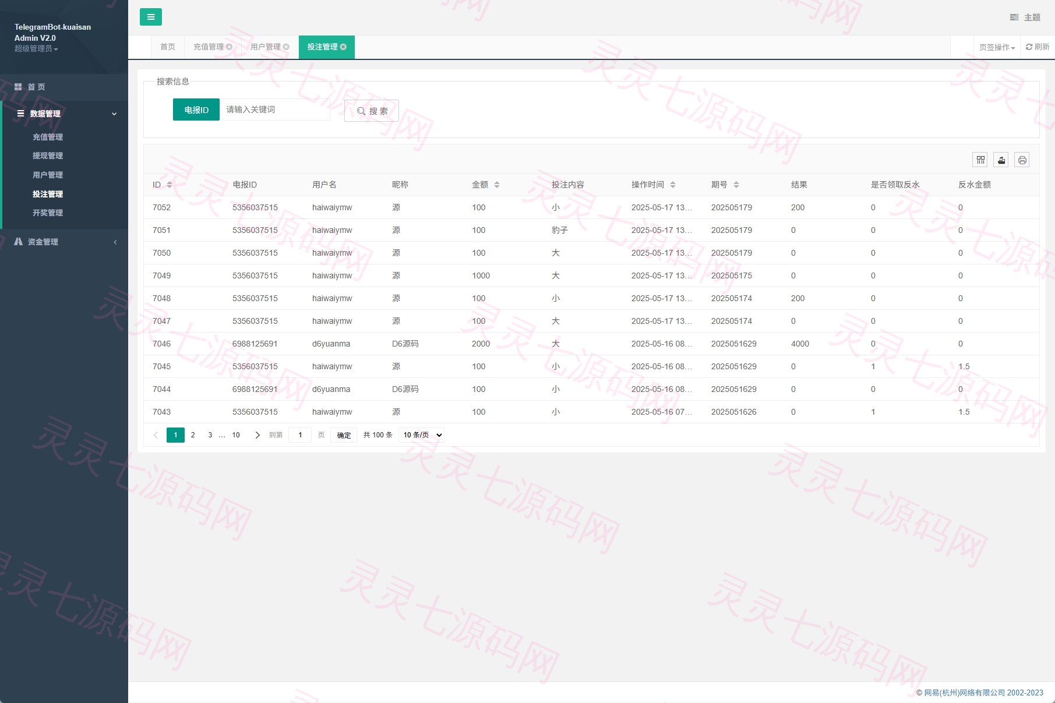Open the column filter grid icon
The width and height of the screenshot is (1055, 703).
(x=981, y=160)
